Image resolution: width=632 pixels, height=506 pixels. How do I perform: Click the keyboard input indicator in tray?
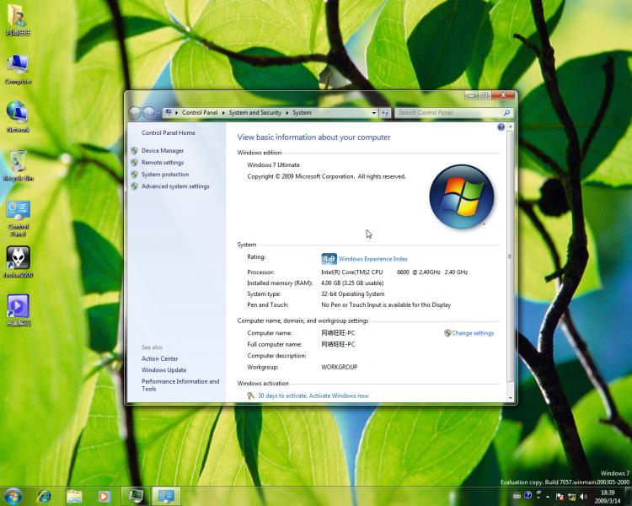point(517,496)
